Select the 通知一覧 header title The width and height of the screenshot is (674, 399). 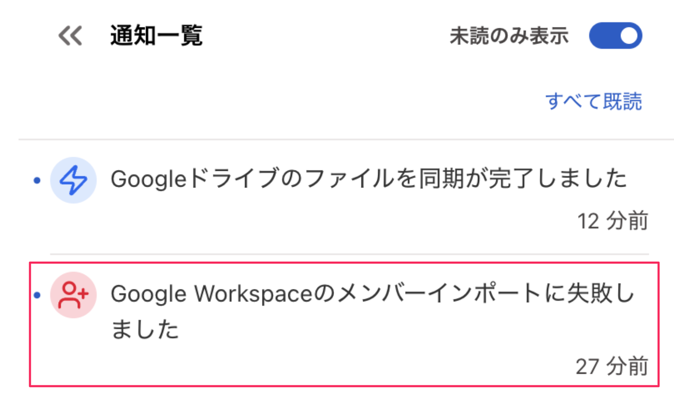click(x=155, y=36)
